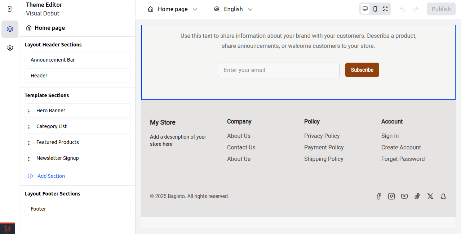Open the last About Us link under Company
The height and width of the screenshot is (234, 461).
pos(239,159)
